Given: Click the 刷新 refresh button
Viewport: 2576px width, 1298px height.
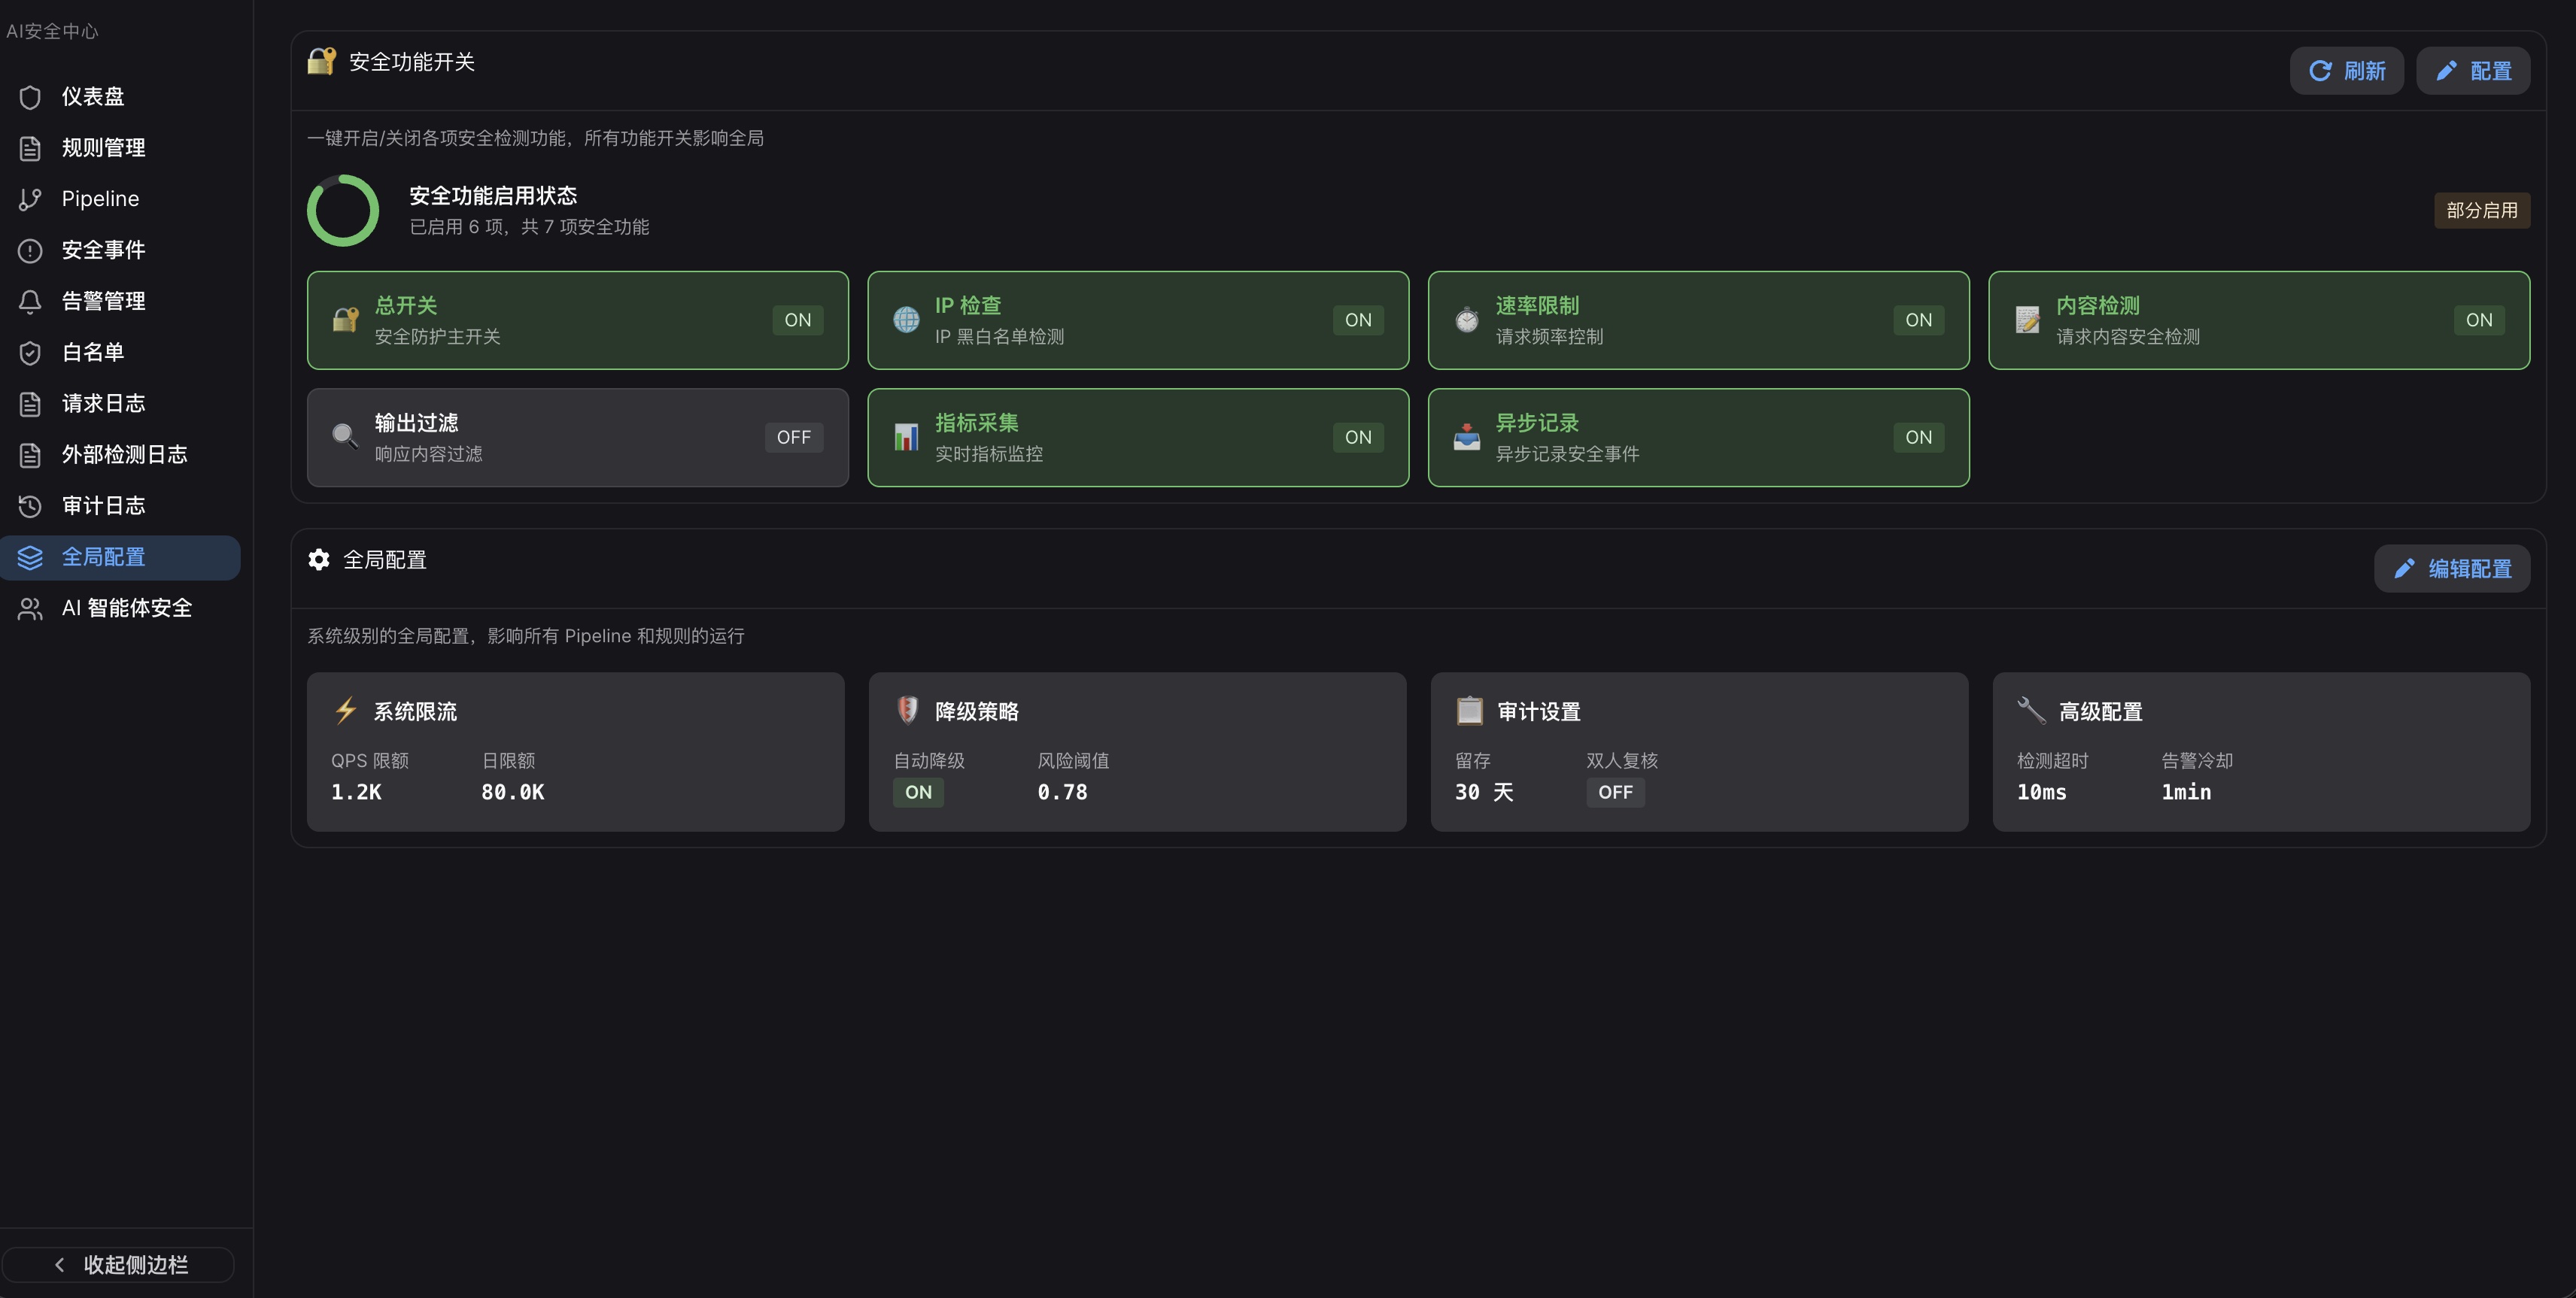Looking at the screenshot, I should 2346,71.
